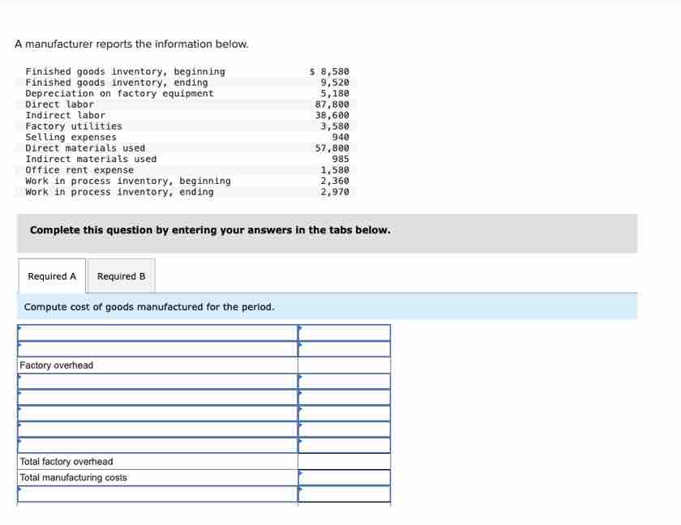
Task: Click the value 38,600 for indirect labor
Action: pos(332,115)
